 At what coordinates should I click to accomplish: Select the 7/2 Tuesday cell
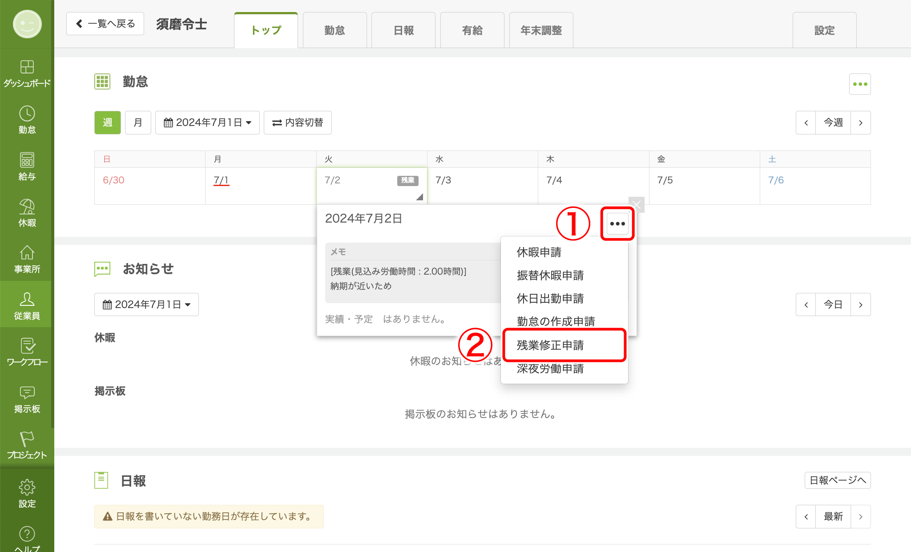pyautogui.click(x=371, y=186)
